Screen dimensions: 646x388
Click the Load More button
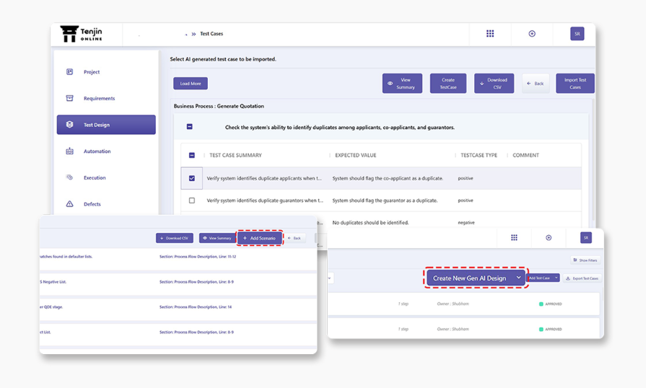191,84
